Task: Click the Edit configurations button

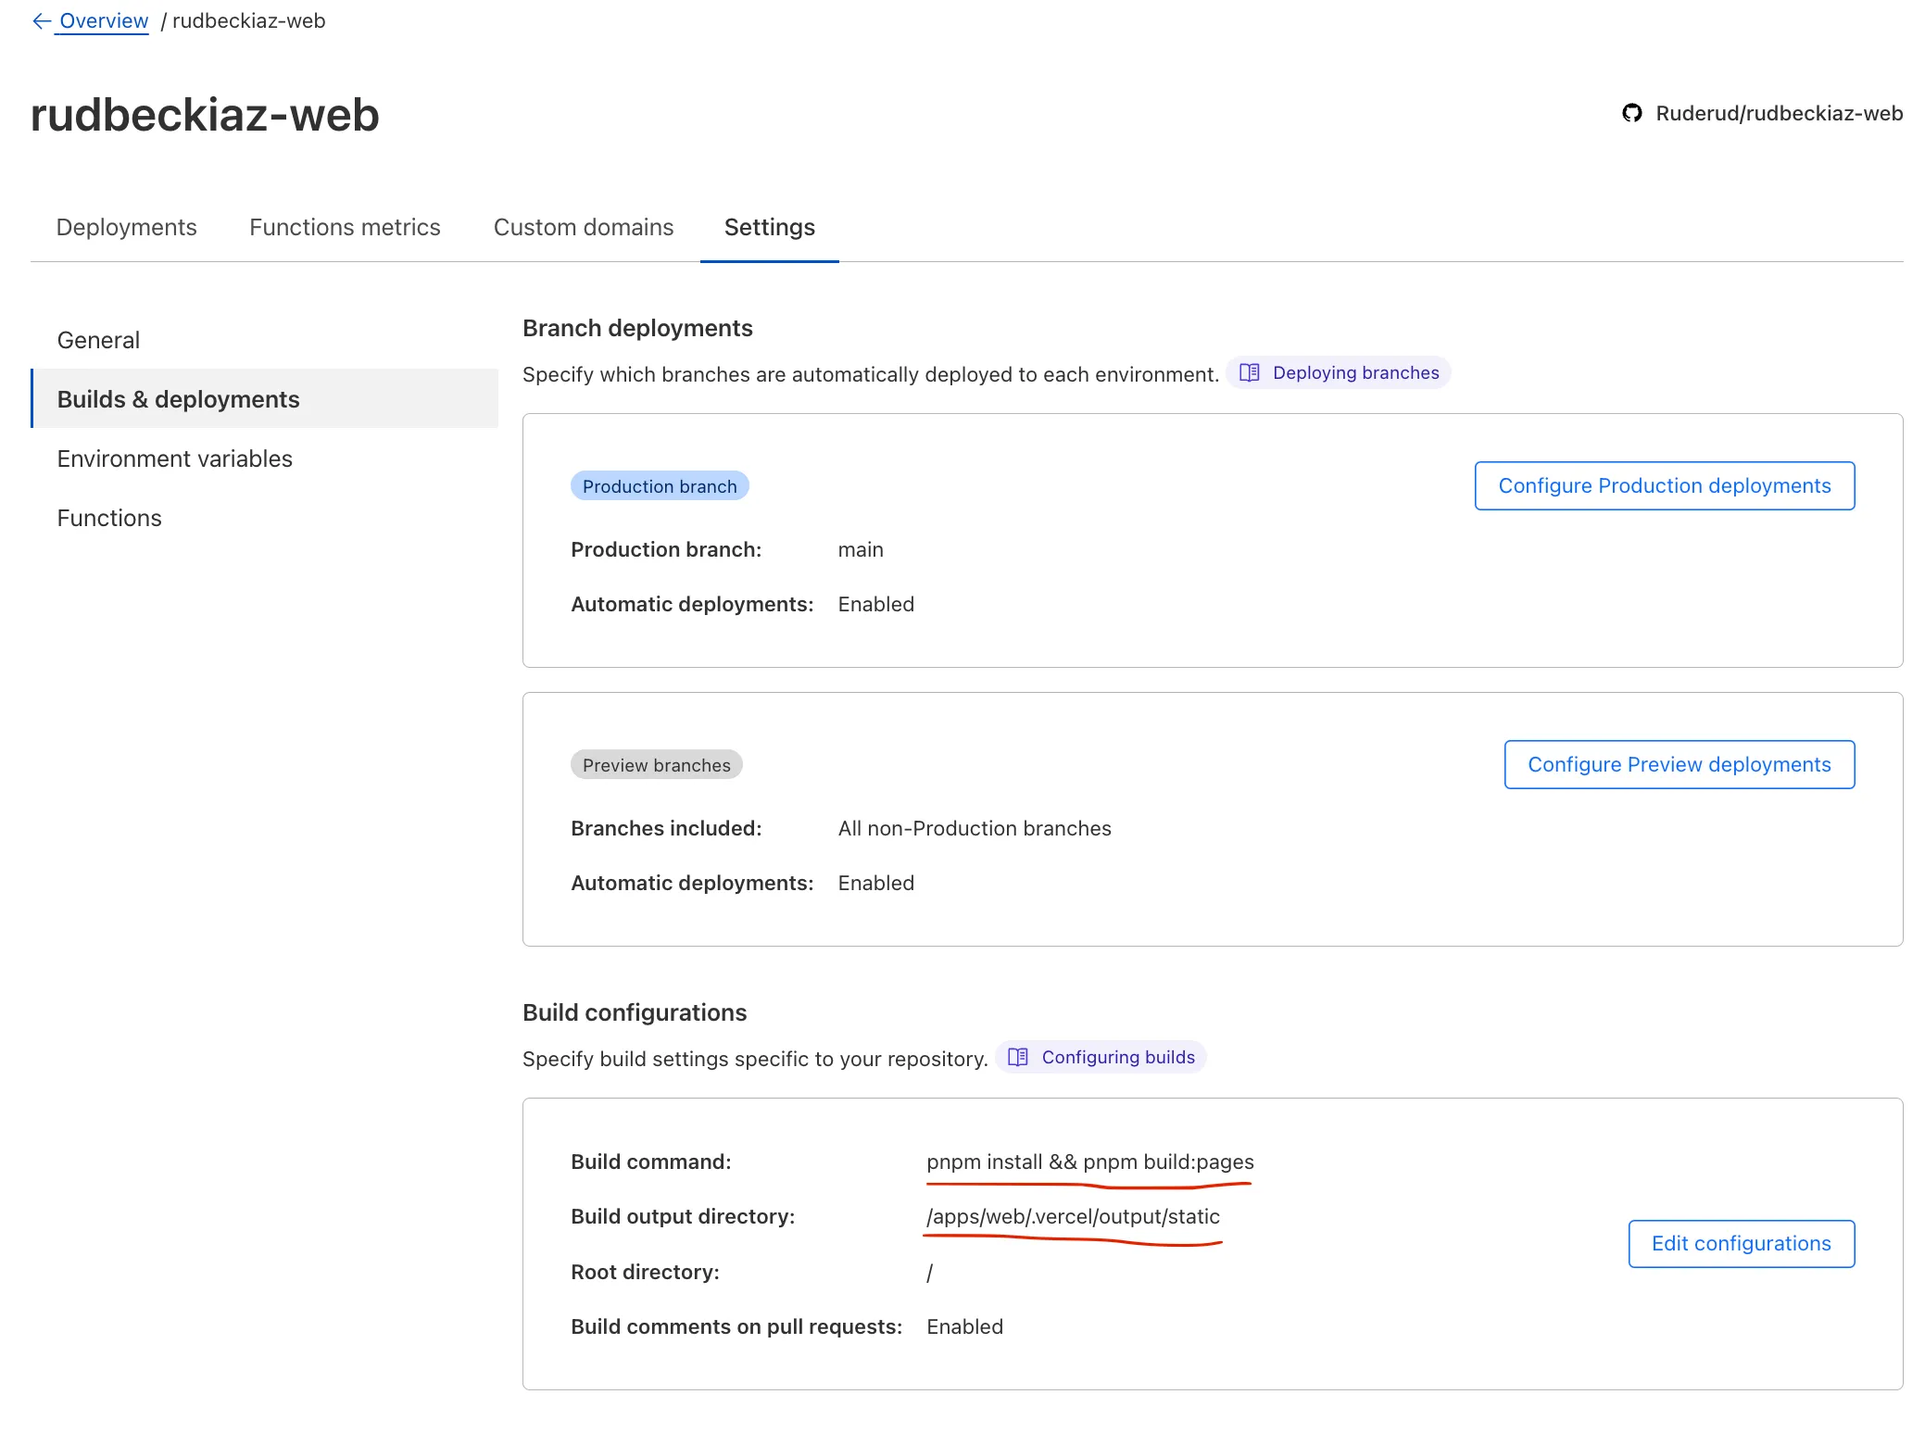Action: coord(1742,1243)
